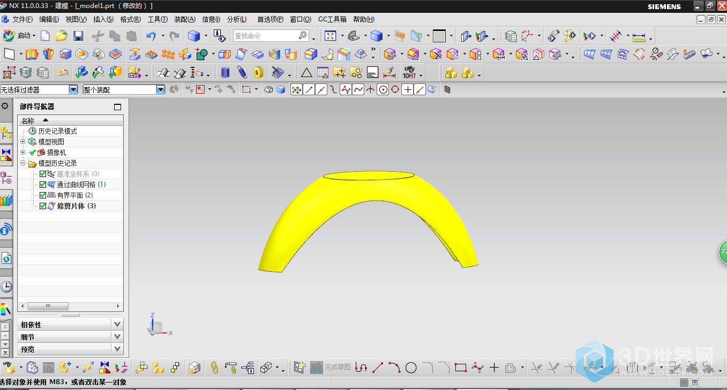Click the navigator horizontal scrollbar thumb
This screenshot has width=727, height=390.
[x=48, y=307]
